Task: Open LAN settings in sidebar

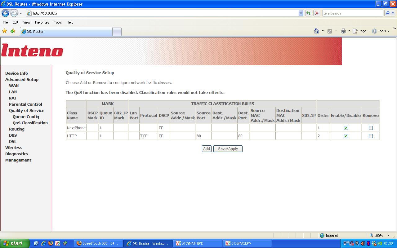Action: click(x=13, y=92)
